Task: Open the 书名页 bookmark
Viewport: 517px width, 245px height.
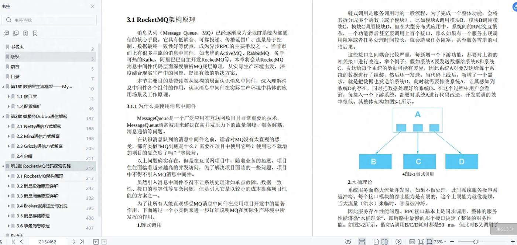Action: point(17,47)
